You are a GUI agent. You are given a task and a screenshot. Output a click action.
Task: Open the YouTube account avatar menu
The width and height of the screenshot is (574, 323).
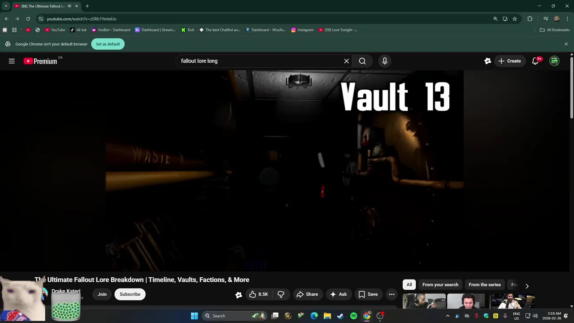coord(555,61)
